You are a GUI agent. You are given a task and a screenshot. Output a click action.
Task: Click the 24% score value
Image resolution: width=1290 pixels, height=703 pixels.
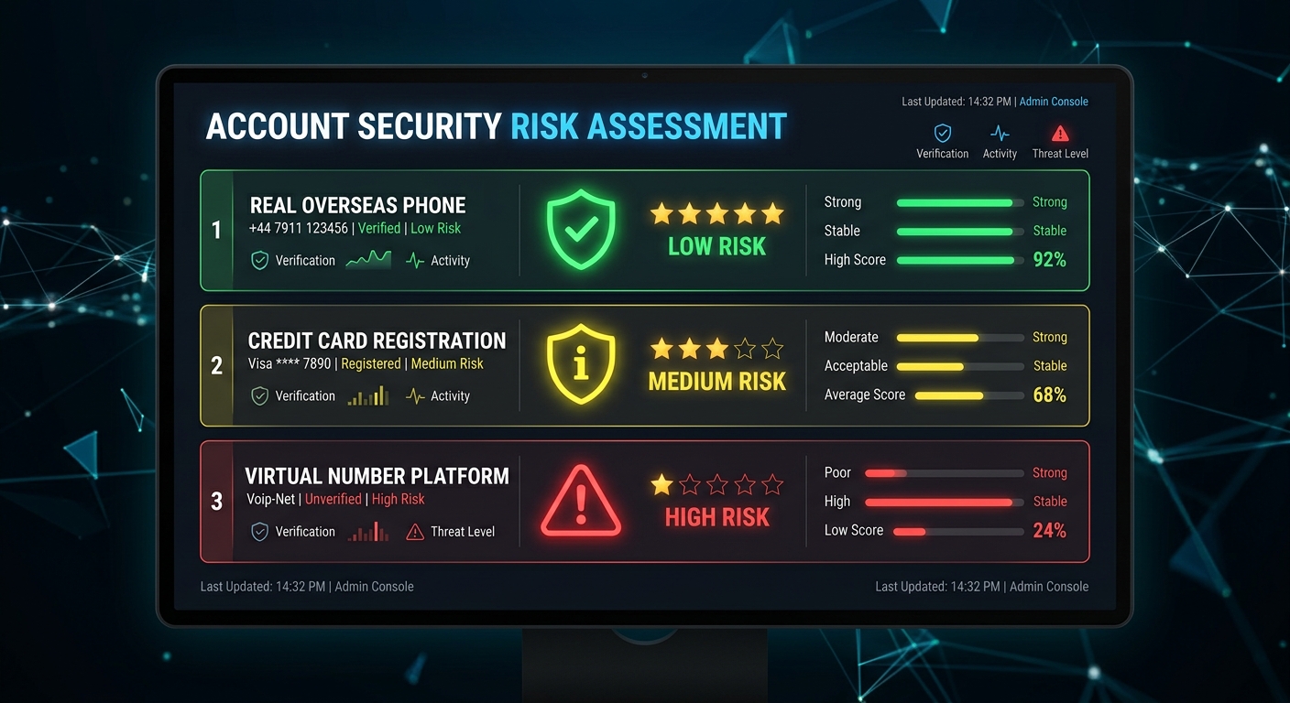point(1049,531)
